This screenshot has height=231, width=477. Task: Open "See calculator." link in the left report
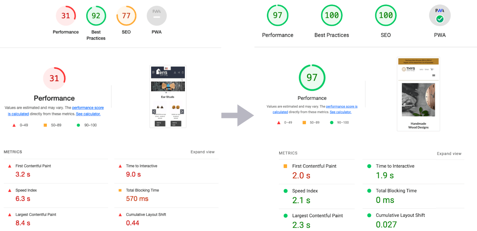coord(88,114)
